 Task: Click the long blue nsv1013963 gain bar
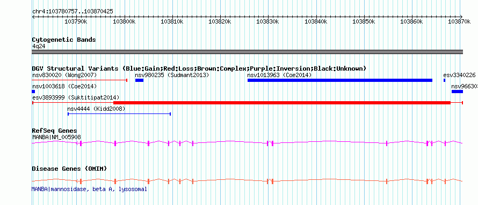click(x=340, y=80)
